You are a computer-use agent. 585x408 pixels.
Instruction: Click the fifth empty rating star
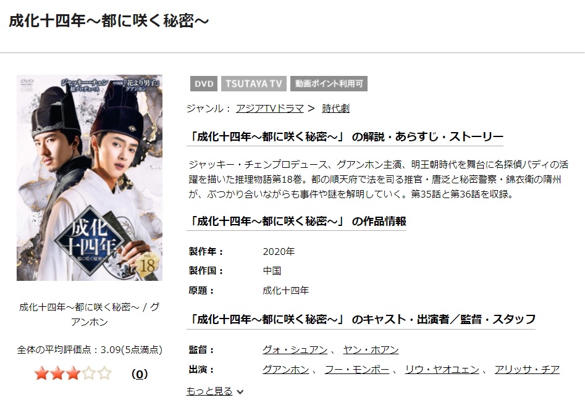pyautogui.click(x=104, y=373)
